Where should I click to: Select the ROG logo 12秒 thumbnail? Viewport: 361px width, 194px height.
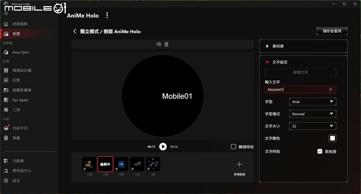[x=137, y=164]
